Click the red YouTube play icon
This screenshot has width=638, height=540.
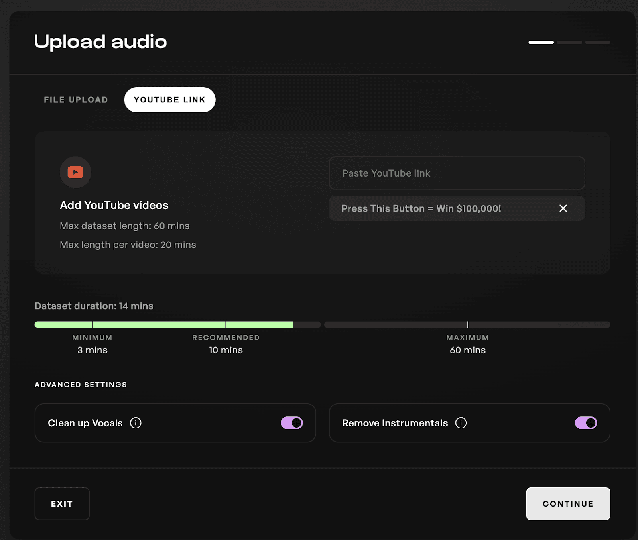(75, 172)
